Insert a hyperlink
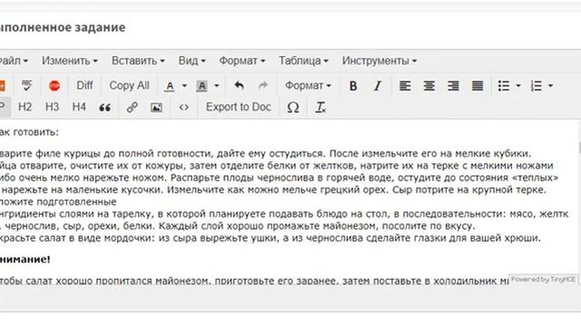The width and height of the screenshot is (581, 327). (132, 107)
